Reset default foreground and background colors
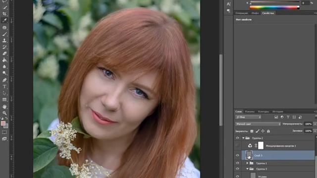 click(x=2, y=118)
